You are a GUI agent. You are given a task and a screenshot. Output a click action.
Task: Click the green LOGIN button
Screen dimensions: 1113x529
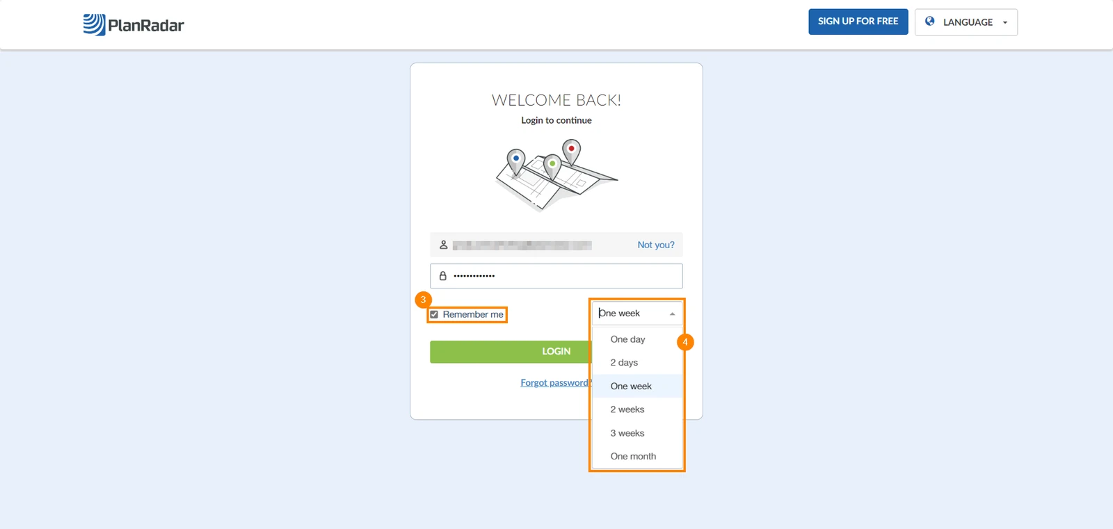click(x=510, y=352)
